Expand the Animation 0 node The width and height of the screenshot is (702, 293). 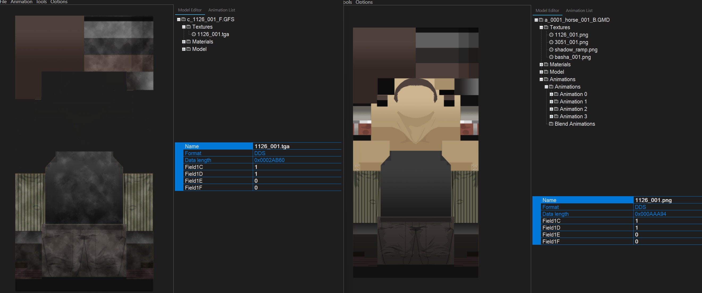coord(551,94)
